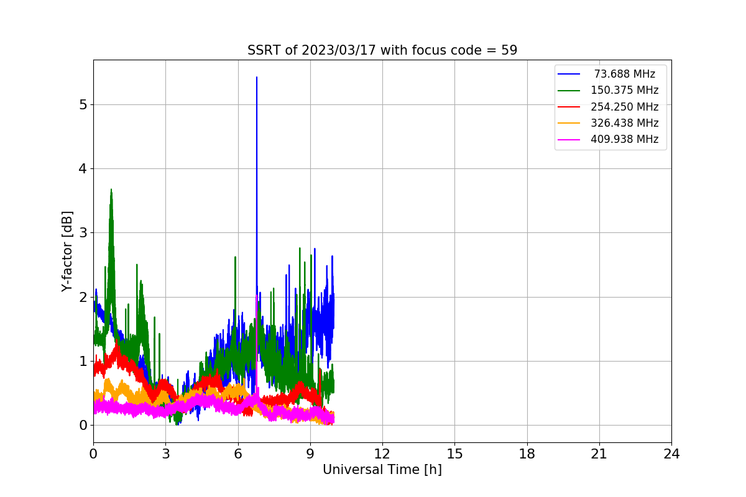Image resolution: width=746 pixels, height=497 pixels.
Task: Click the blue line swatch in legend
Action: 569,75
